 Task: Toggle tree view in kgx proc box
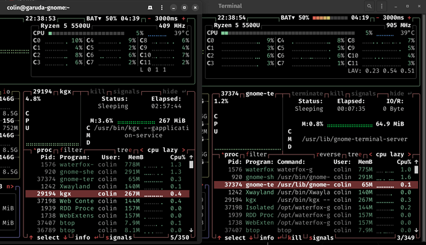[x=125, y=150]
